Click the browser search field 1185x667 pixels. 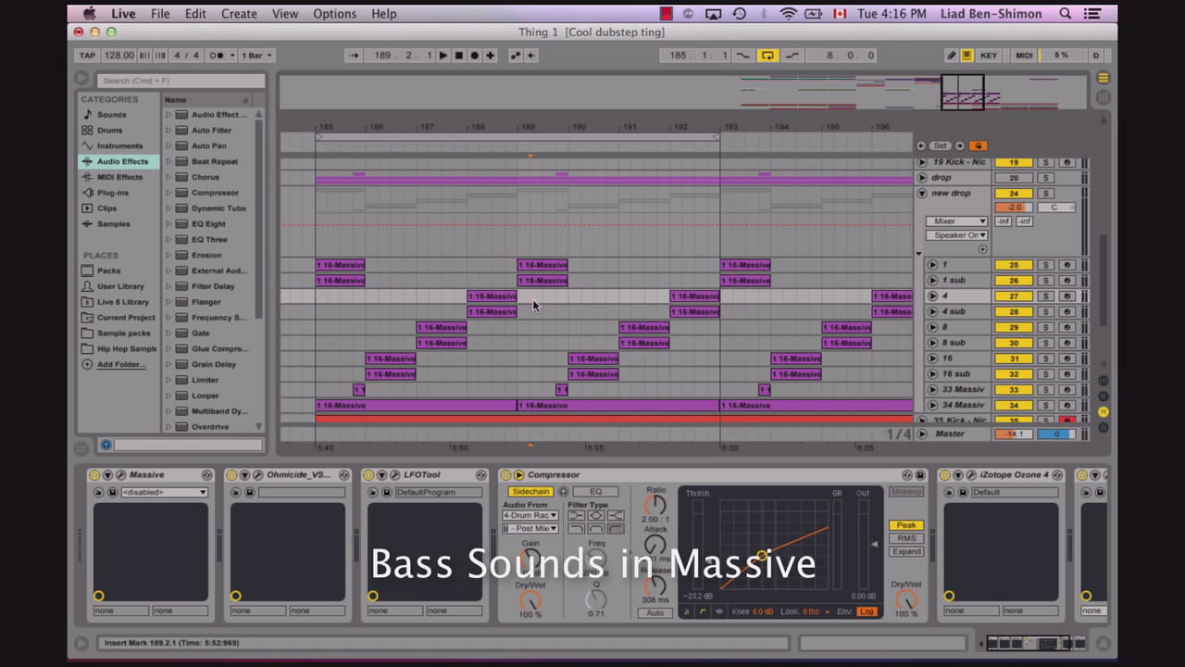pos(181,81)
